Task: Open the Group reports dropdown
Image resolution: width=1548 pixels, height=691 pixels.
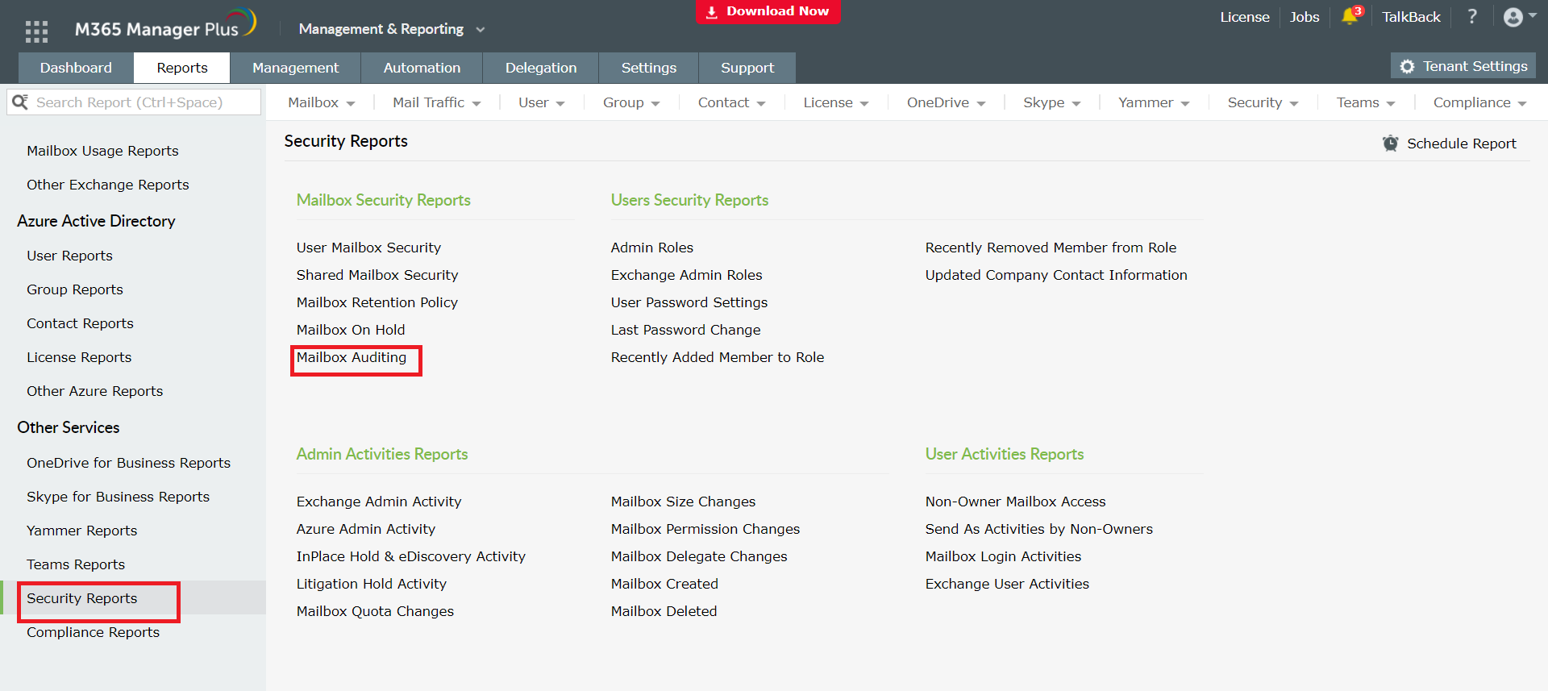Action: point(632,102)
